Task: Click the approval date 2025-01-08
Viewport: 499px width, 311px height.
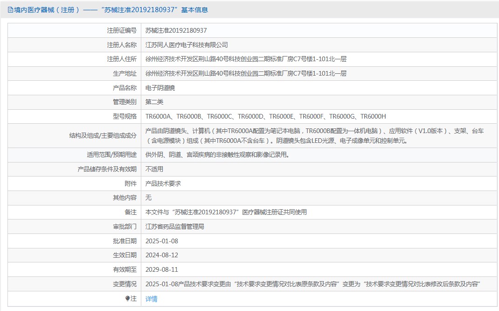Action: point(162,241)
